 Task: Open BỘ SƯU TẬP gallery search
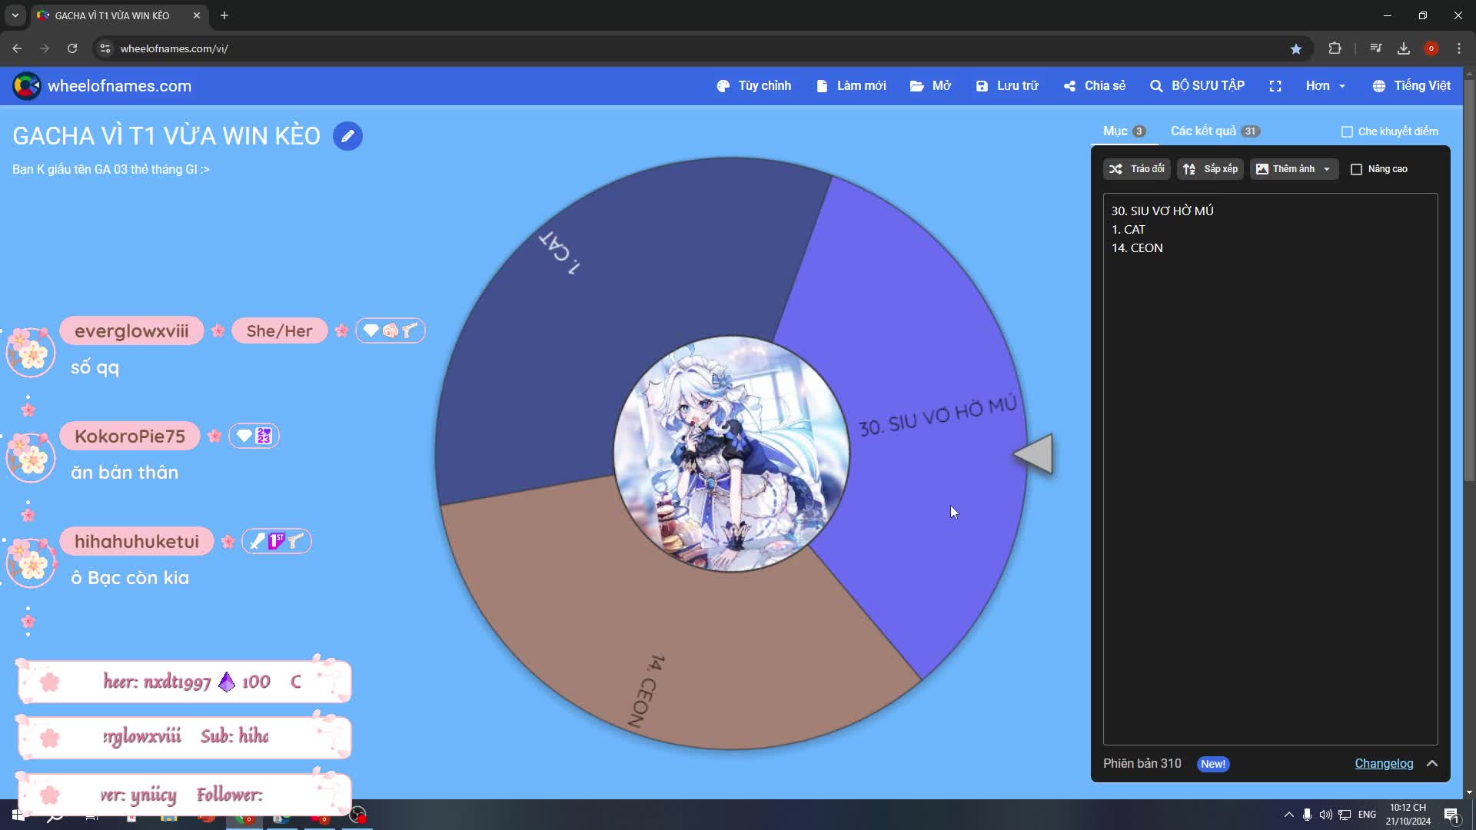pyautogui.click(x=1197, y=86)
